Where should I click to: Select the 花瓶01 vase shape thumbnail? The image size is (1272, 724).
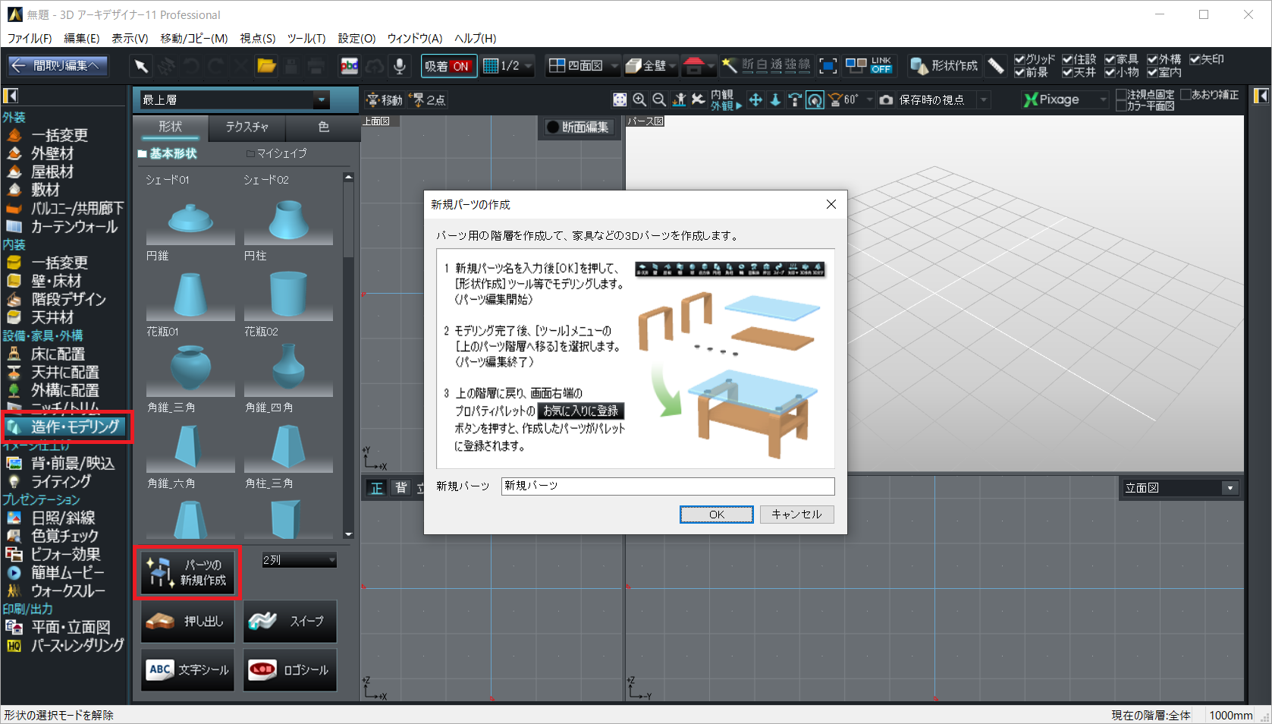tap(190, 368)
